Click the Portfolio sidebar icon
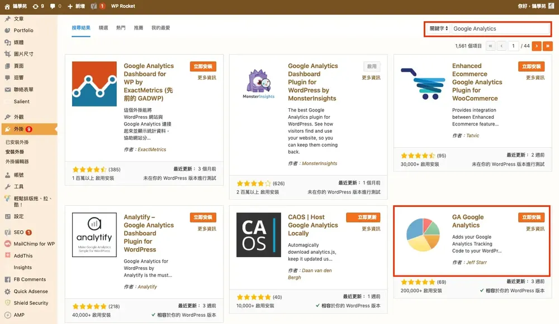The width and height of the screenshot is (559, 324). [7, 31]
